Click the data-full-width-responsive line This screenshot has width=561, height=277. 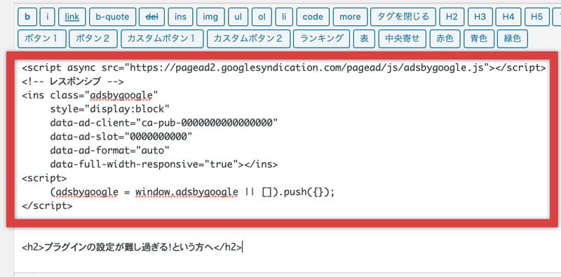(x=164, y=164)
